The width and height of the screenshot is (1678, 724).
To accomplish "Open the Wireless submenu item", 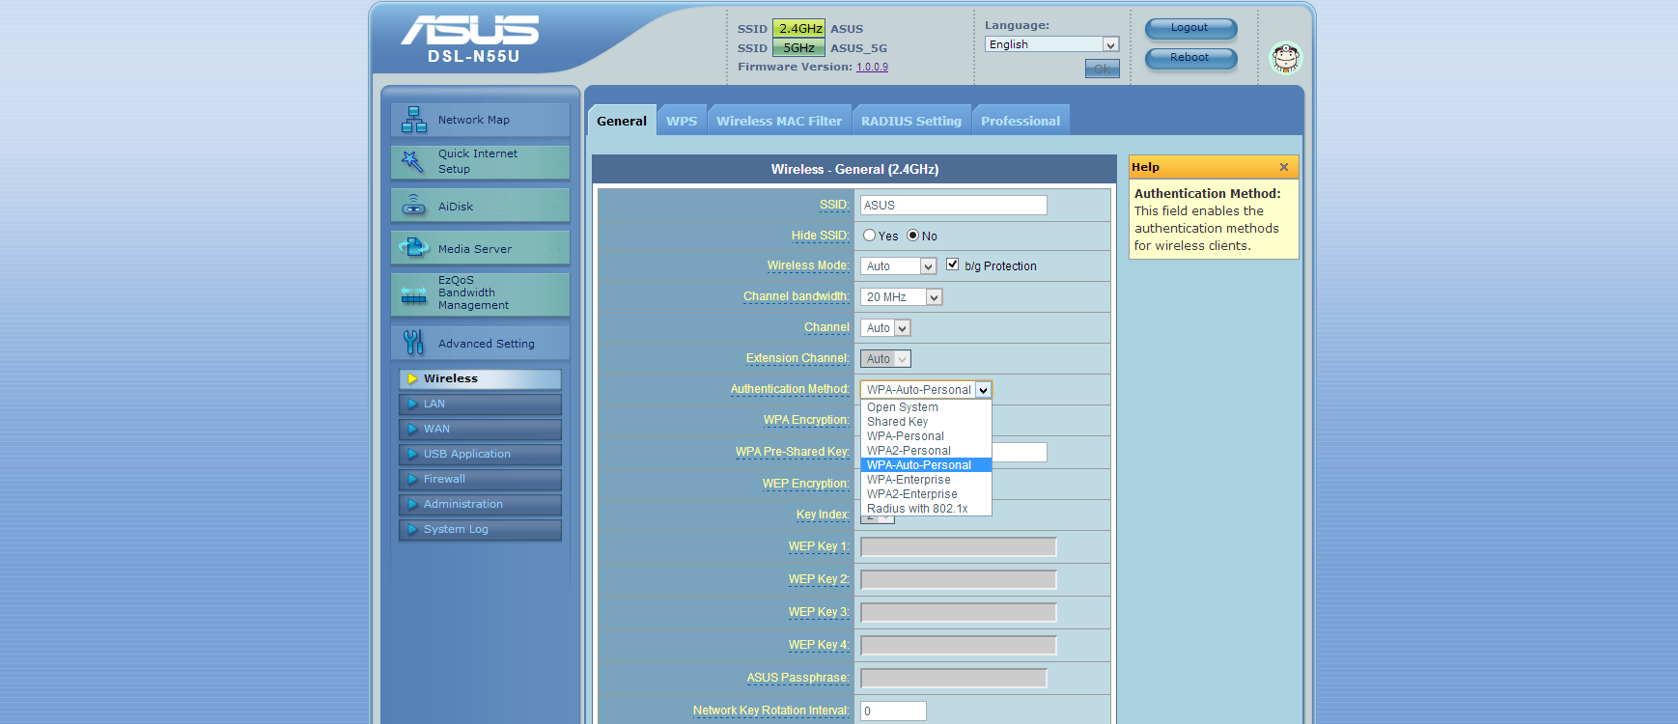I will click(480, 378).
